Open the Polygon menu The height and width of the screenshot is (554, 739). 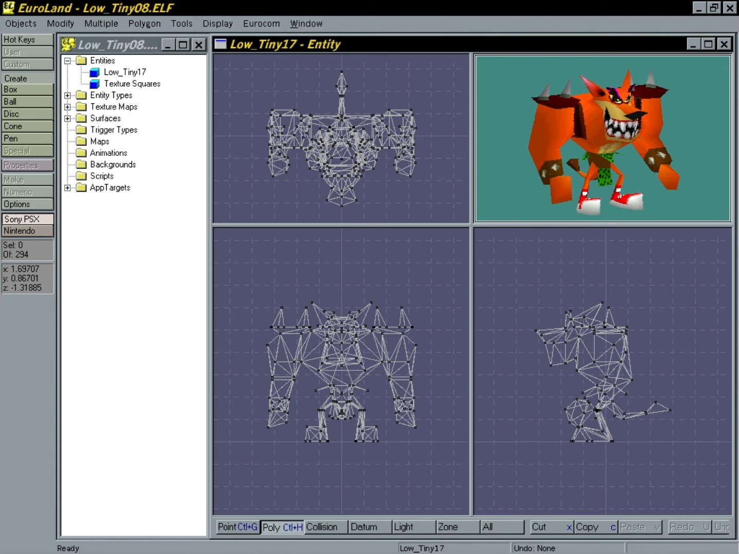click(x=145, y=24)
